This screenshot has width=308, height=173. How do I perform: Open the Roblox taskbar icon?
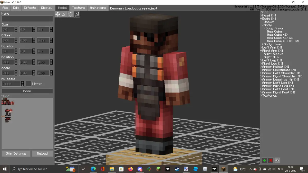[x=205, y=169]
